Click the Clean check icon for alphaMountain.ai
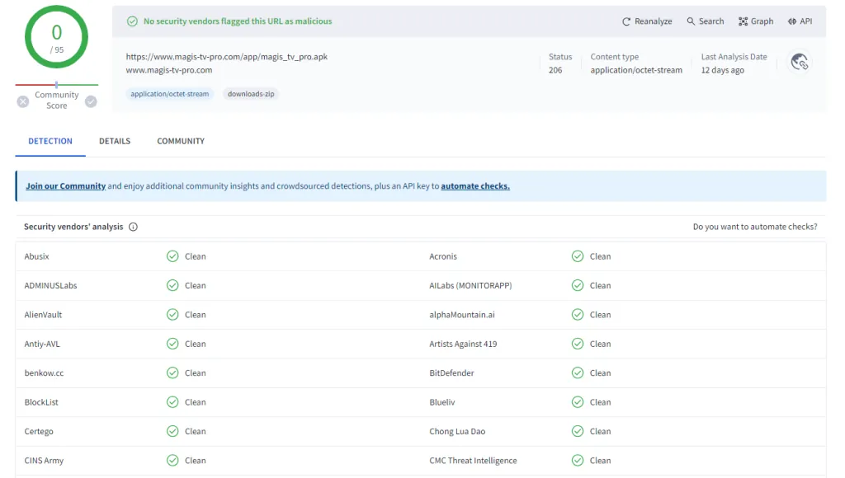Screen dimensions: 845x478 pyautogui.click(x=578, y=314)
